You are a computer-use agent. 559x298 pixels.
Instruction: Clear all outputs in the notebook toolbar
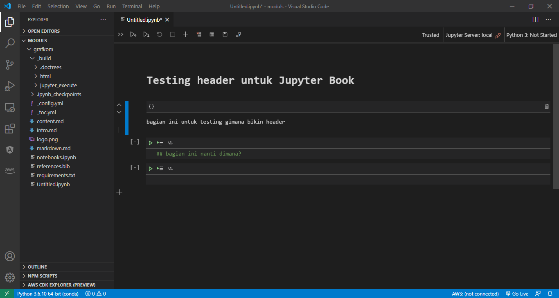199,35
